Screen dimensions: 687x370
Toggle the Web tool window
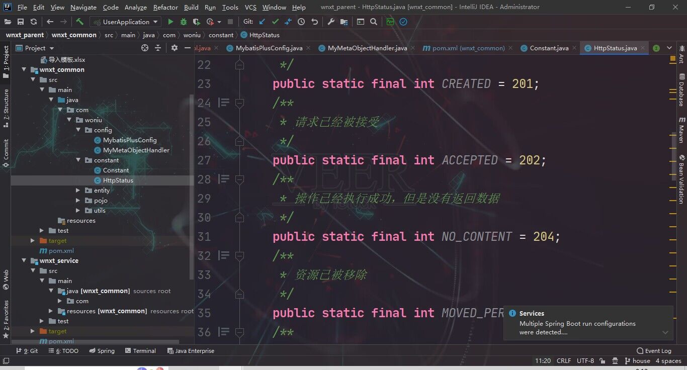coord(6,280)
